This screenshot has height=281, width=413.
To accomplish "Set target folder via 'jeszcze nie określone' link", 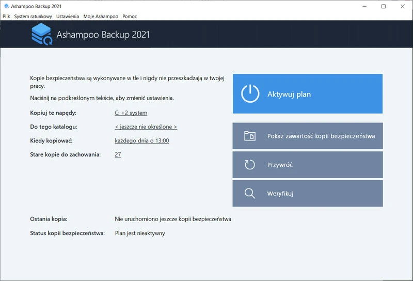I will 146,127.
